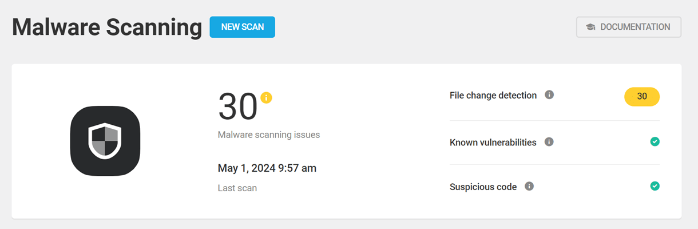
Task: Click the info icon next to Known vulnerabilities
Action: (549, 141)
